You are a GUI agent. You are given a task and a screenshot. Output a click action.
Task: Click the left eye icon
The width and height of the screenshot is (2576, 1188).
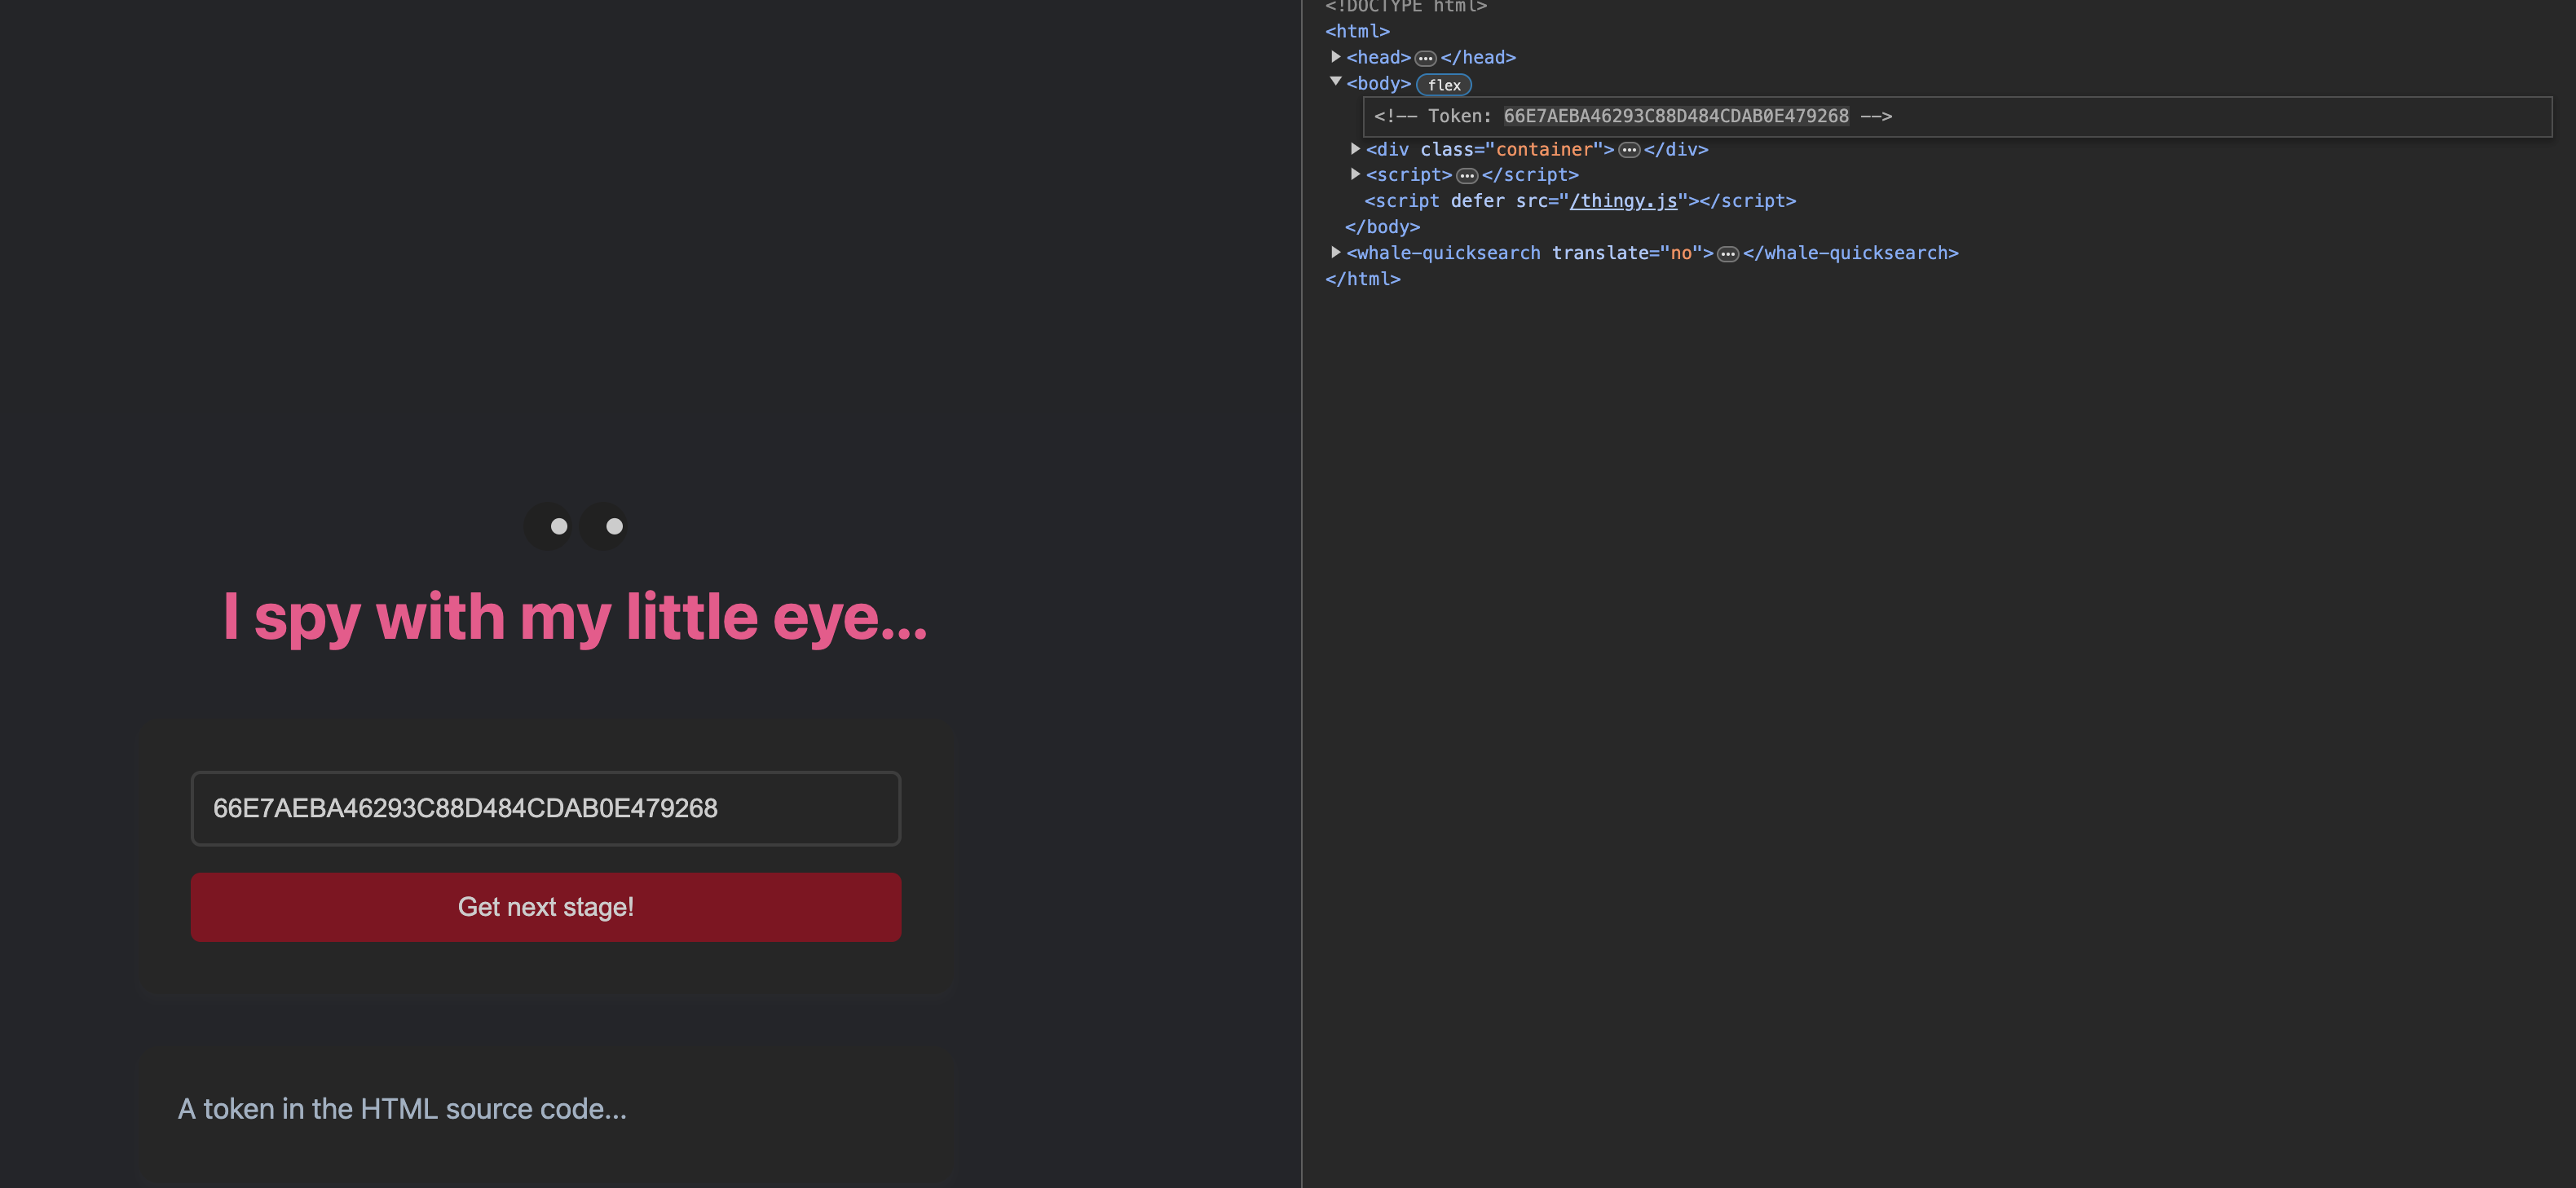549,526
